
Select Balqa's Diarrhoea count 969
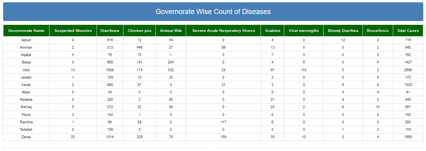tap(110, 62)
